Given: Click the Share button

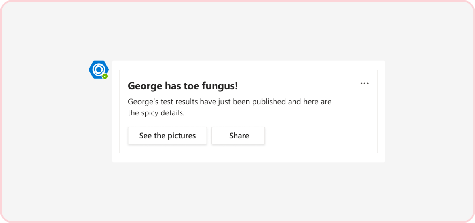Looking at the screenshot, I should click(238, 136).
